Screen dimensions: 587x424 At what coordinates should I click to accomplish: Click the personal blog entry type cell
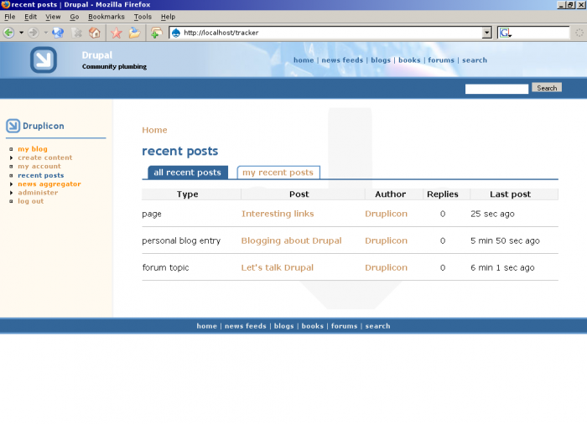[181, 240]
